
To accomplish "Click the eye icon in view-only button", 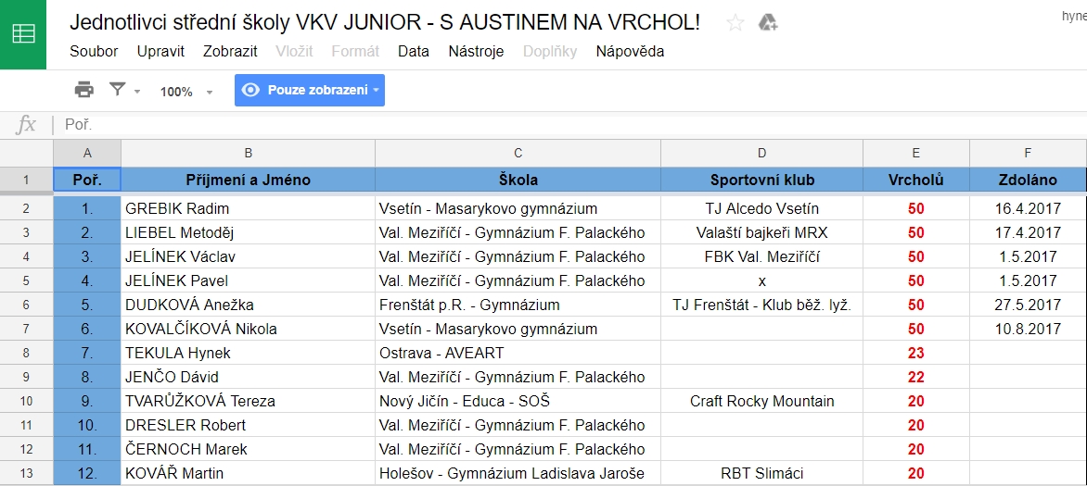I will click(x=251, y=90).
